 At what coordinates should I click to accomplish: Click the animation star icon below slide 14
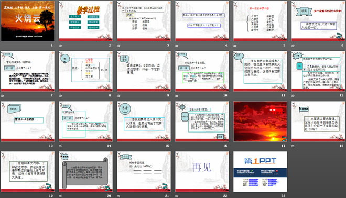[x=60, y=146]
